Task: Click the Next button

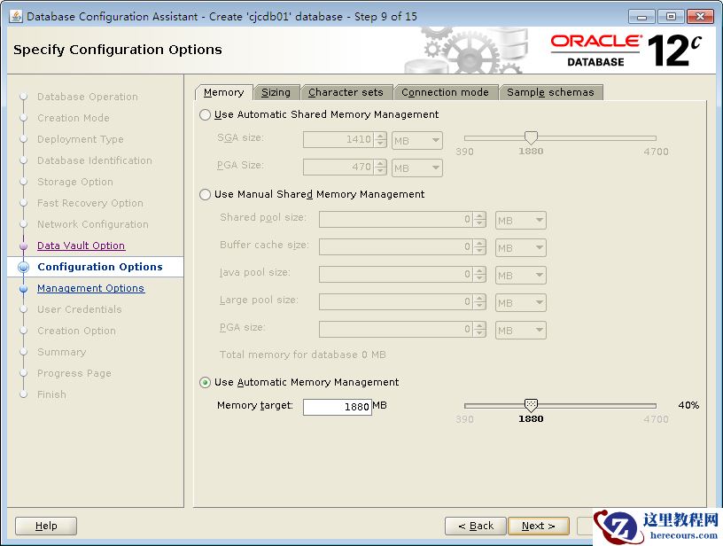Action: 538,526
